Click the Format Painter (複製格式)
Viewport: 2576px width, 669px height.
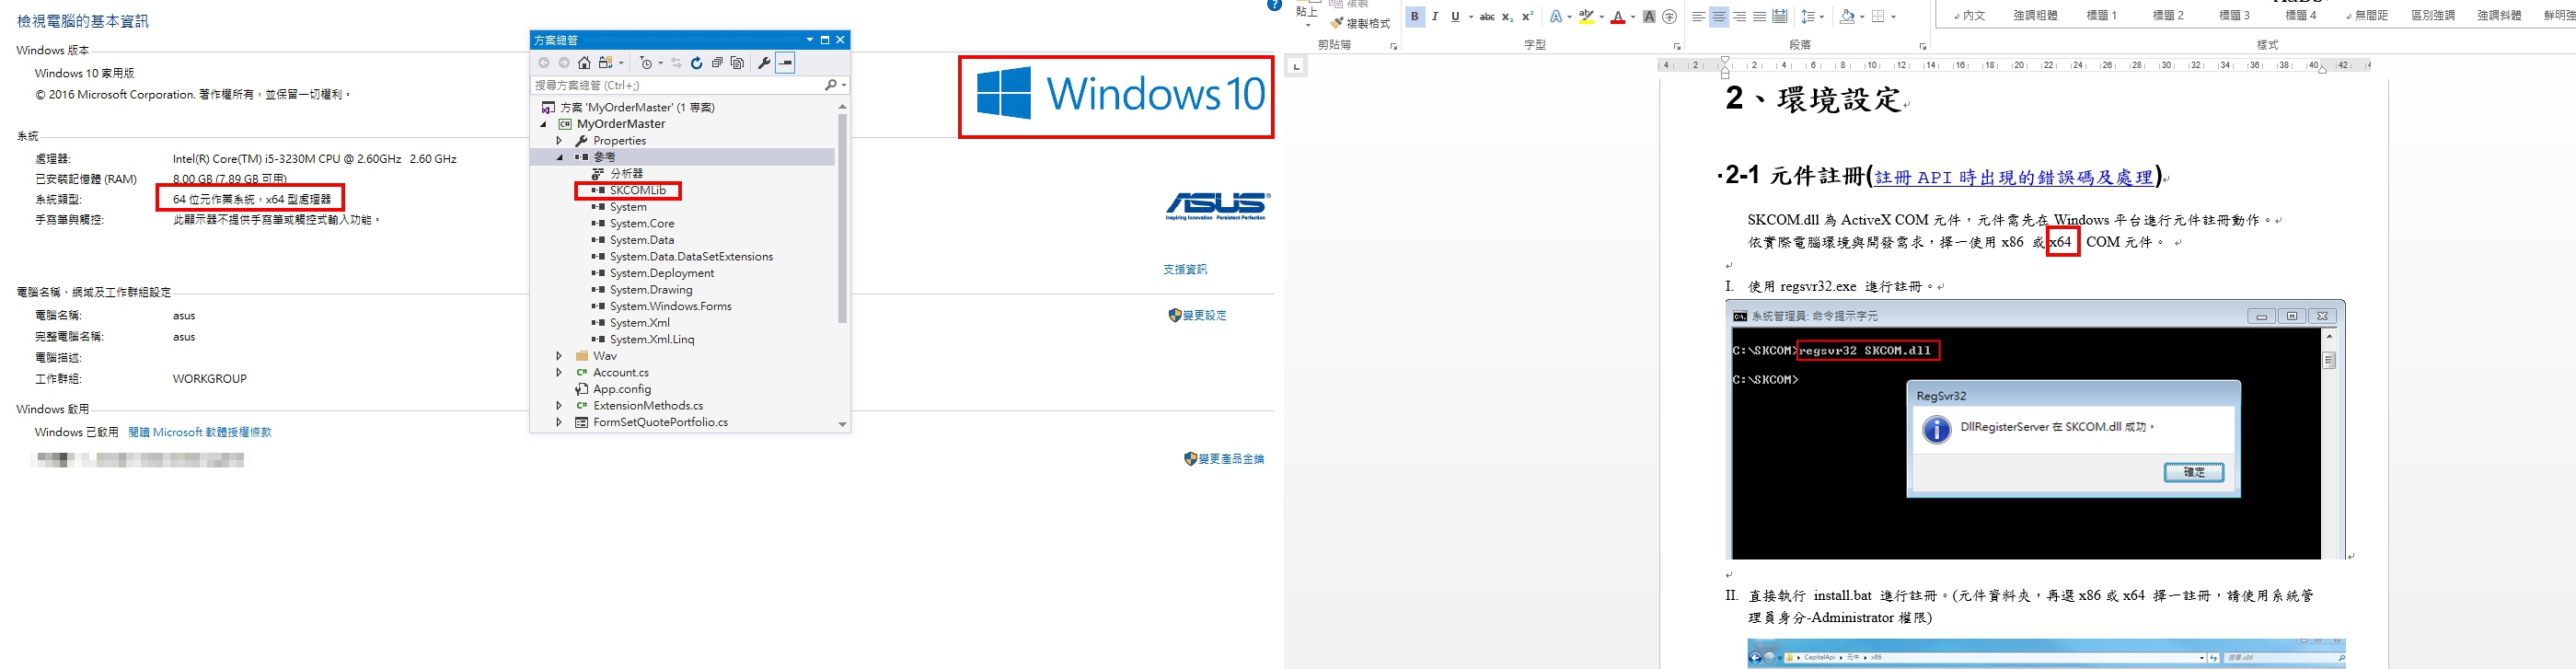pos(1360,23)
